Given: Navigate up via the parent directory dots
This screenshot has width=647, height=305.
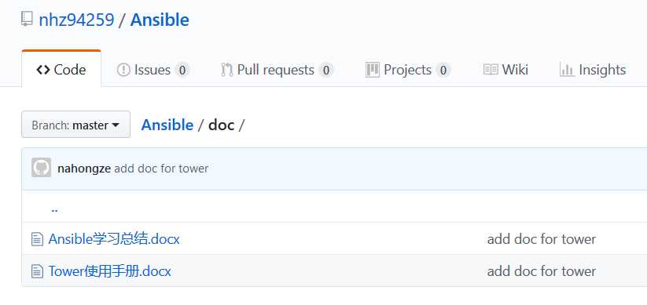Looking at the screenshot, I should pyautogui.click(x=54, y=209).
